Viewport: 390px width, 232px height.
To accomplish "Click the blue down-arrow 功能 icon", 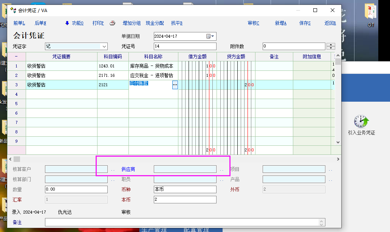I will pos(67,23).
